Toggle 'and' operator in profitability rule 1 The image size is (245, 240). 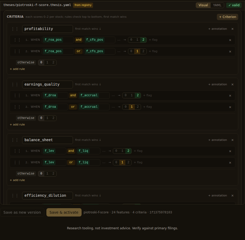pyautogui.click(x=79, y=40)
